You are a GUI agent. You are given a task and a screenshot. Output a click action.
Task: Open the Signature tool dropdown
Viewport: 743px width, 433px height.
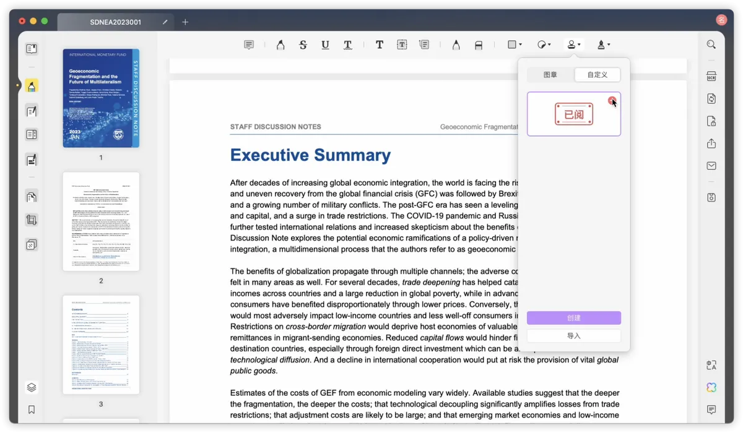click(604, 45)
